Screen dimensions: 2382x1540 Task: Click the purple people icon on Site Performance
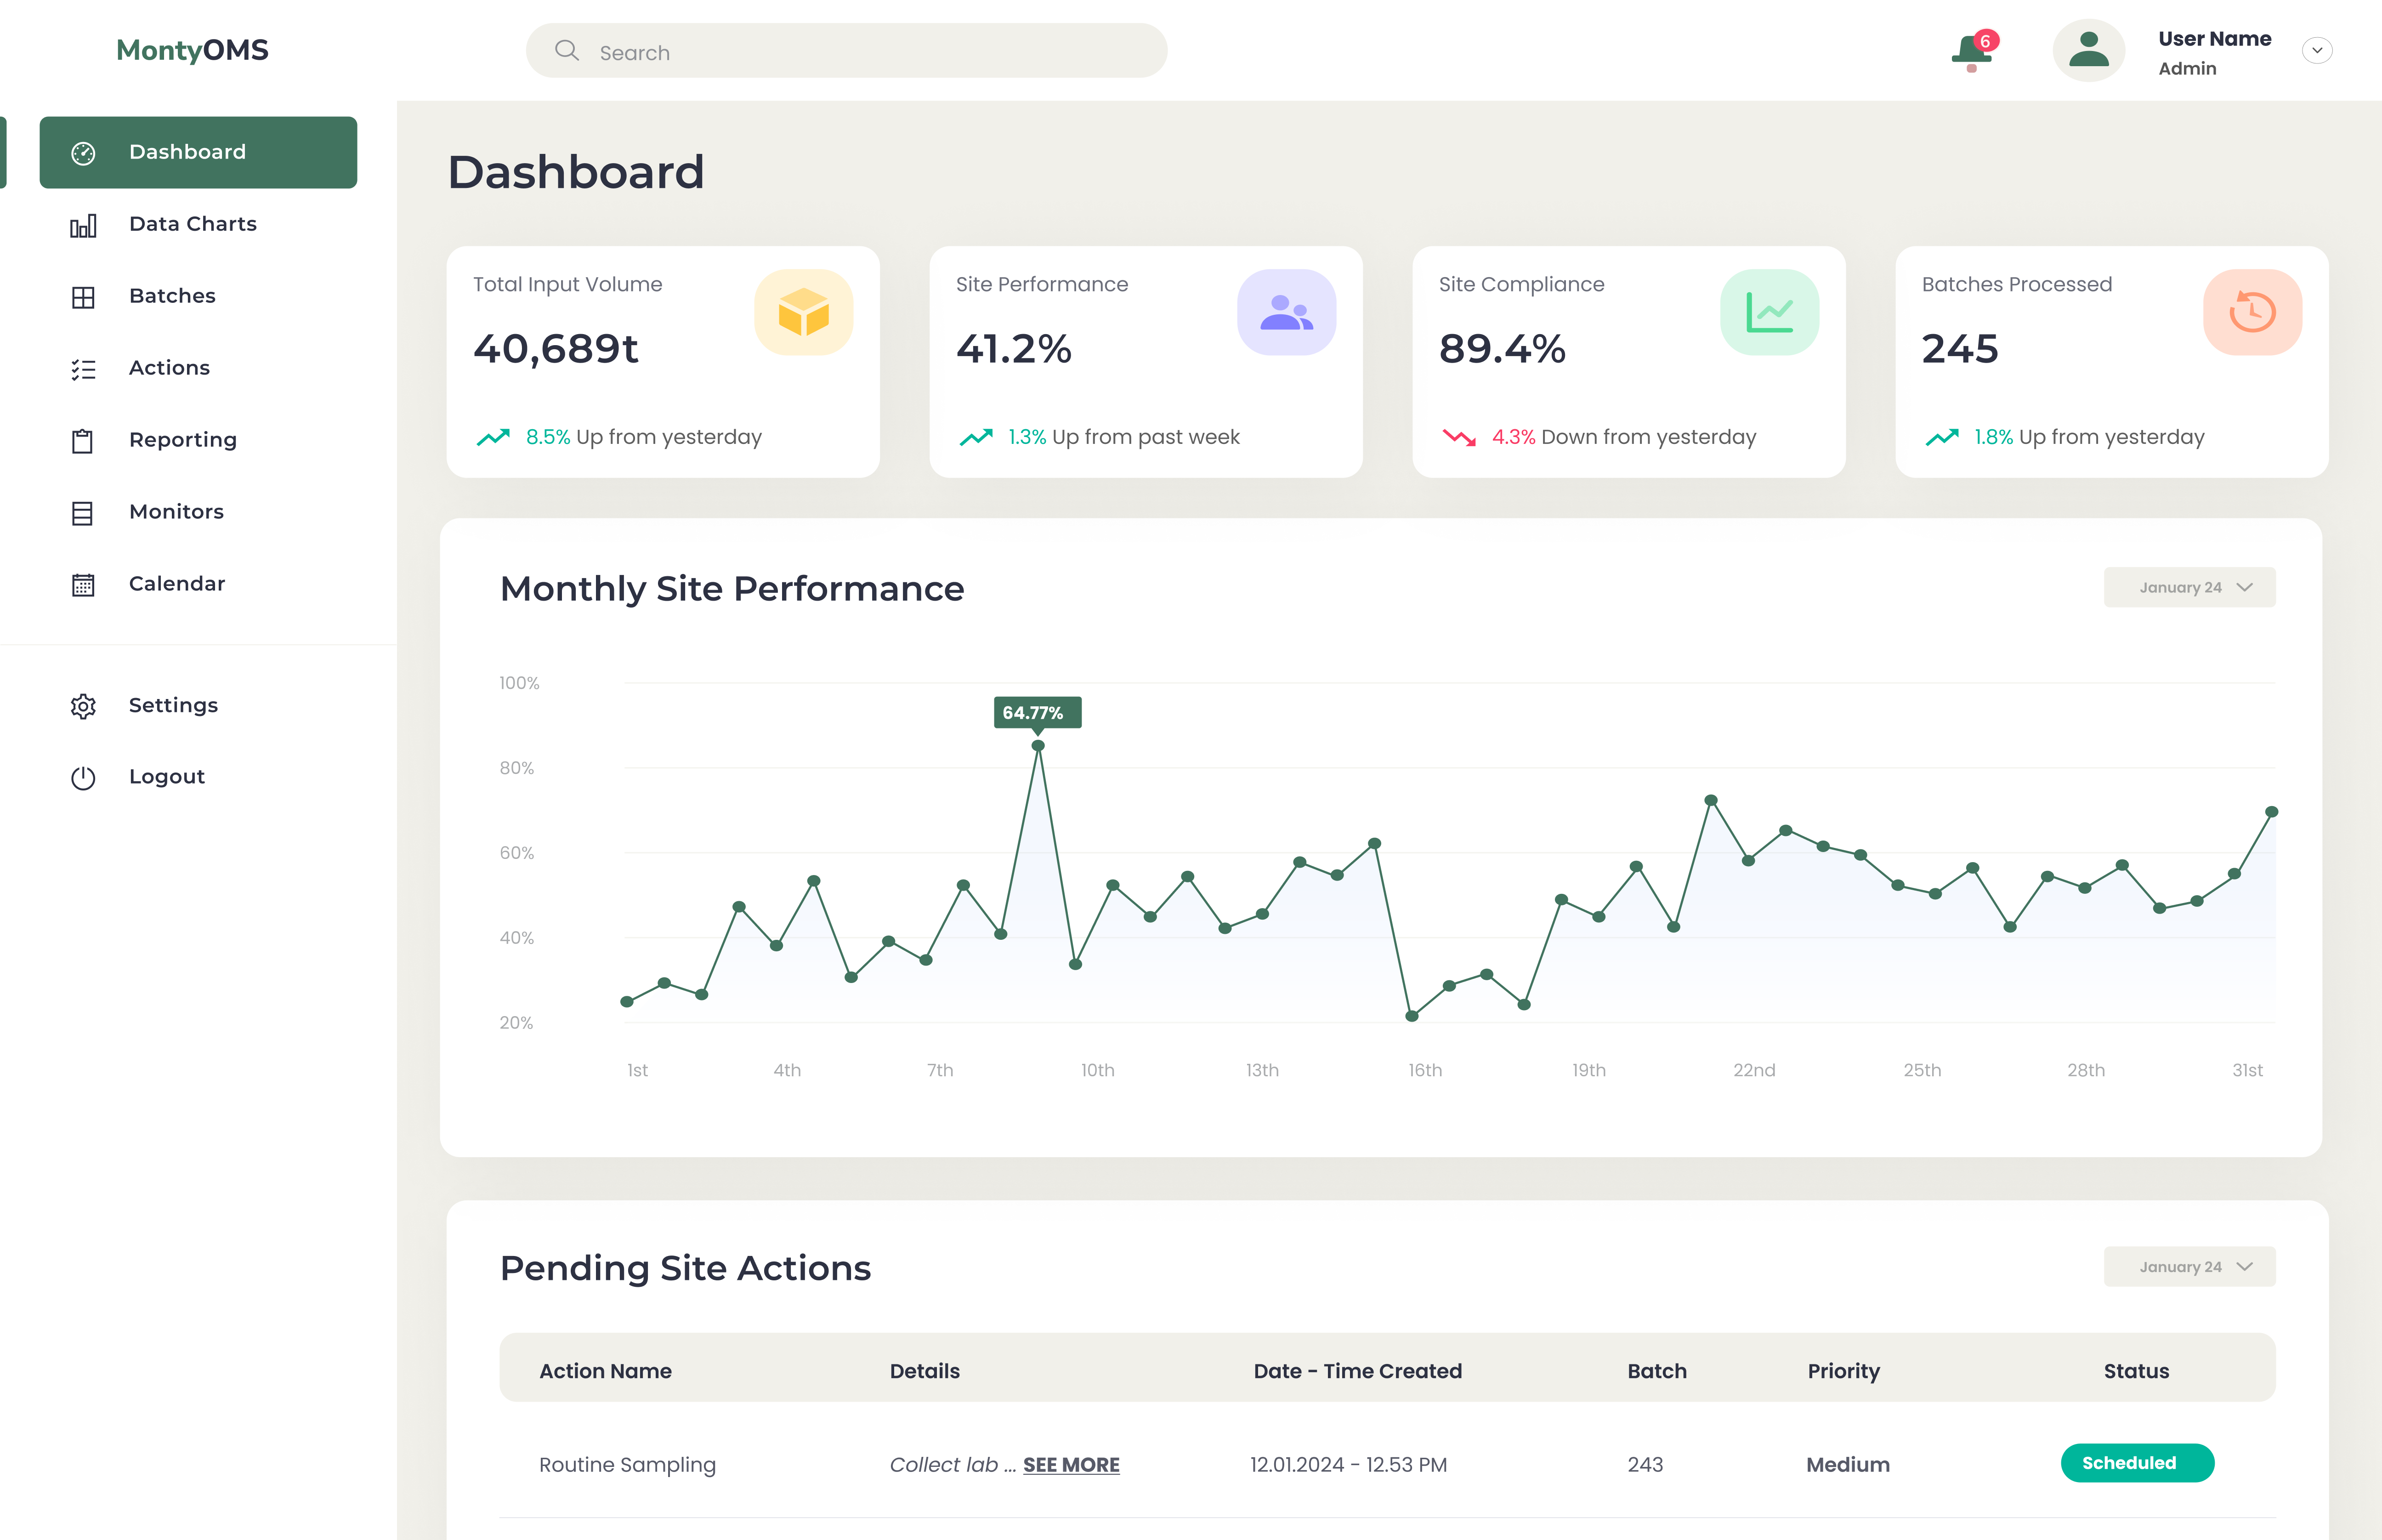[x=1287, y=312]
